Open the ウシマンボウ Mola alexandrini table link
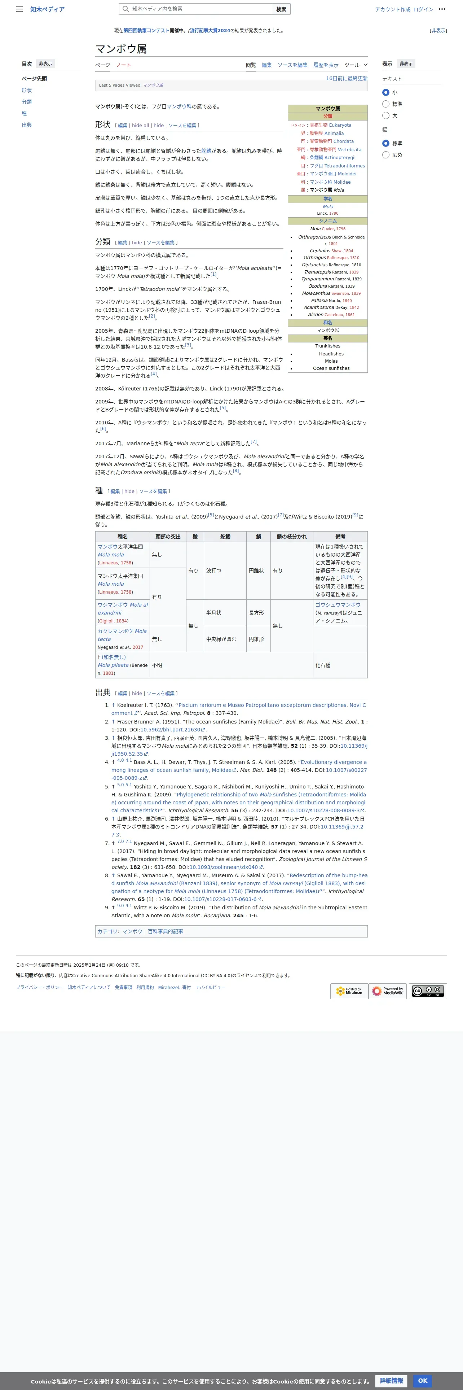 (x=122, y=609)
